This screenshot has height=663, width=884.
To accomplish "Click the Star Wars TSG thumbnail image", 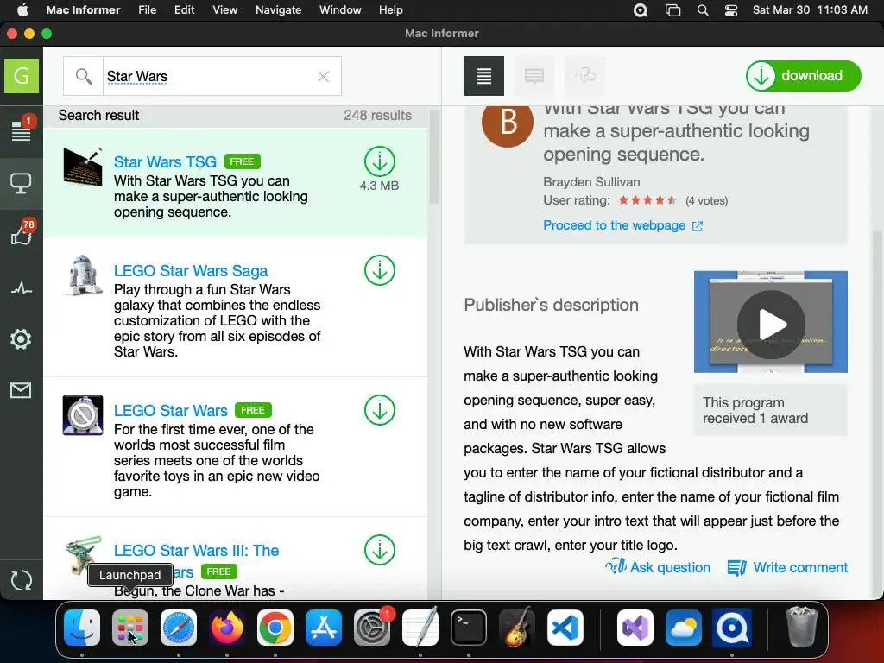I will pos(83,167).
